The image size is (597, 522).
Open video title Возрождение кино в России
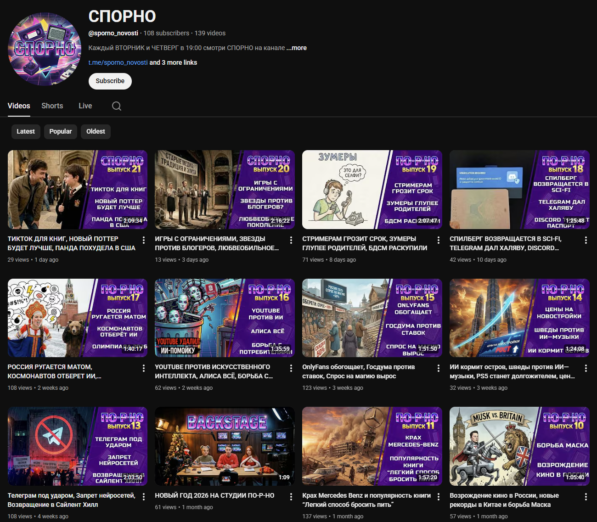[x=504, y=500]
